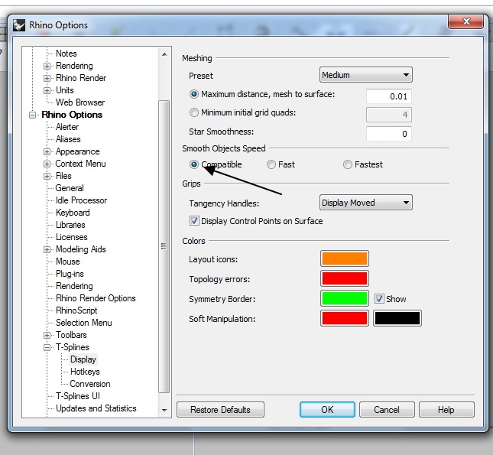Expand the Toolbars tree node

click(47, 336)
